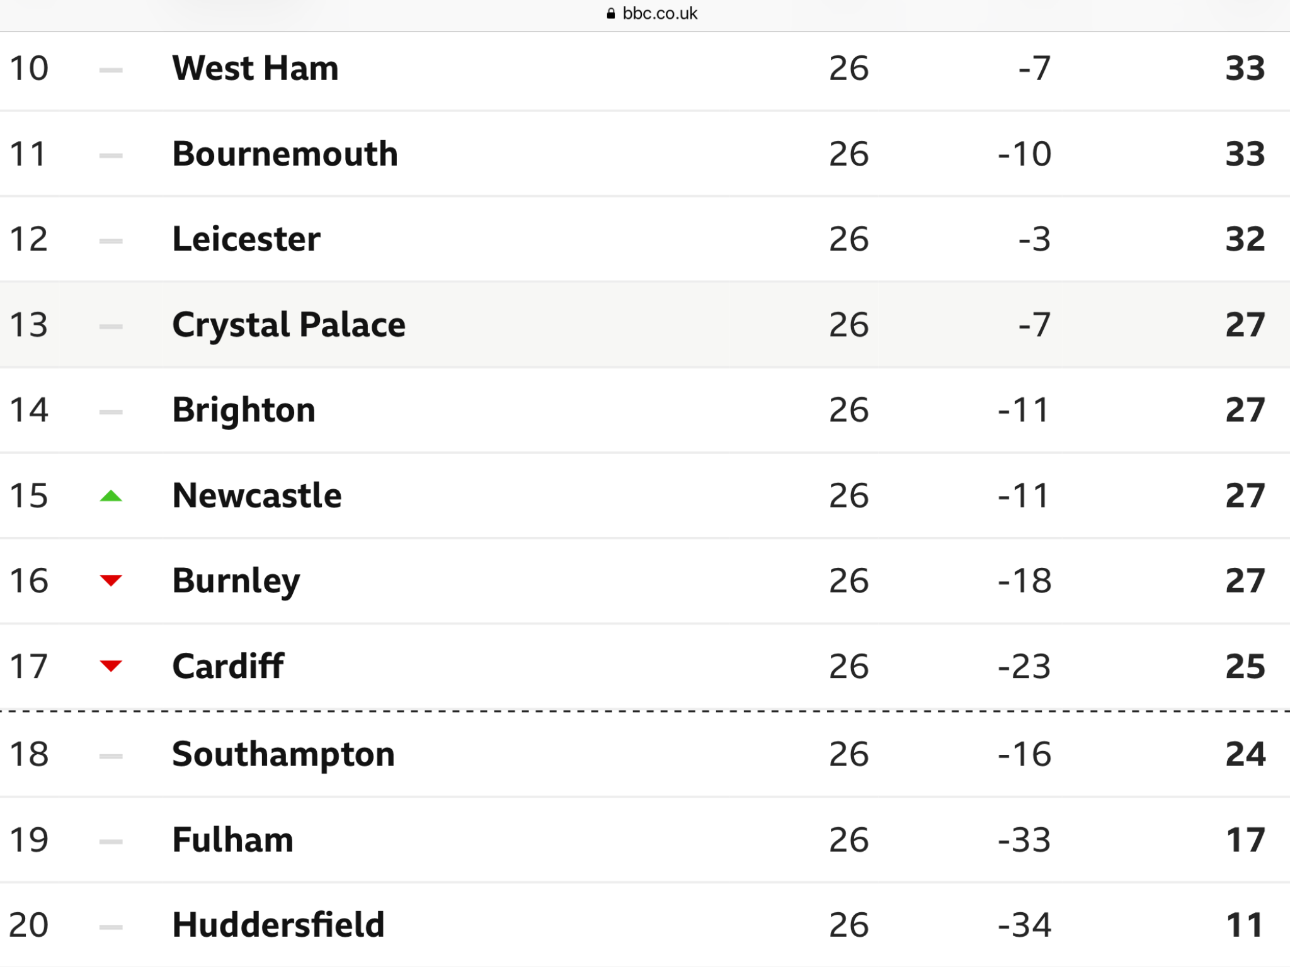Tap the bbc.co.uk address bar
1290x967 pixels.
pyautogui.click(x=652, y=14)
